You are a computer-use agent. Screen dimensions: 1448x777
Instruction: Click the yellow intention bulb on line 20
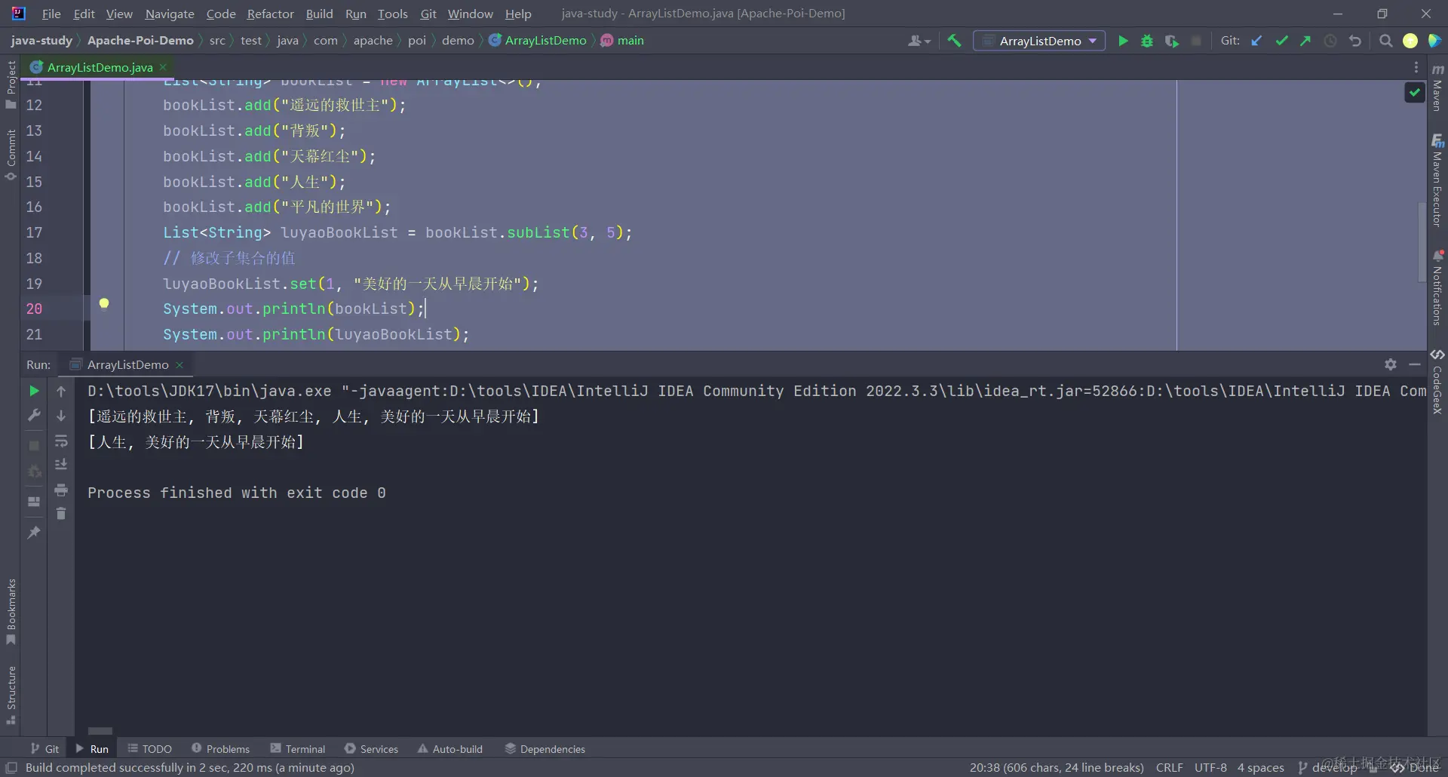point(104,303)
